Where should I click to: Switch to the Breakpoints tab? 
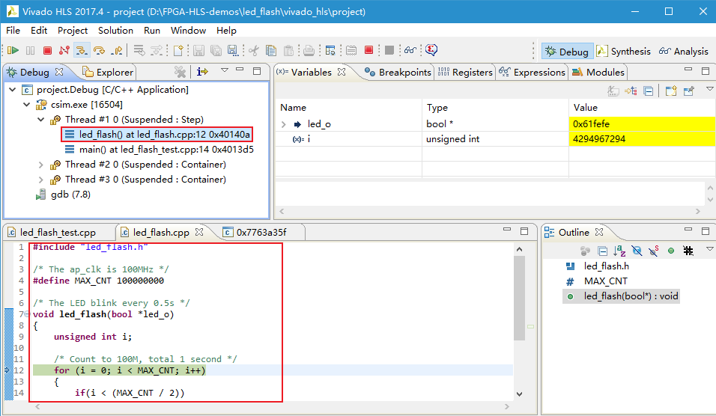(x=398, y=72)
